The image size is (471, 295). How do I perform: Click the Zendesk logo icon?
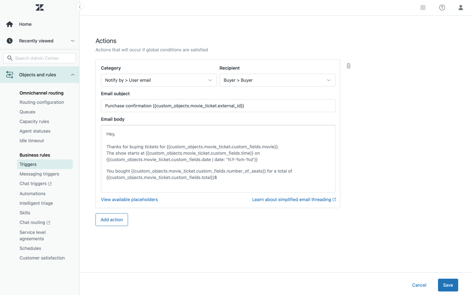pyautogui.click(x=40, y=7)
